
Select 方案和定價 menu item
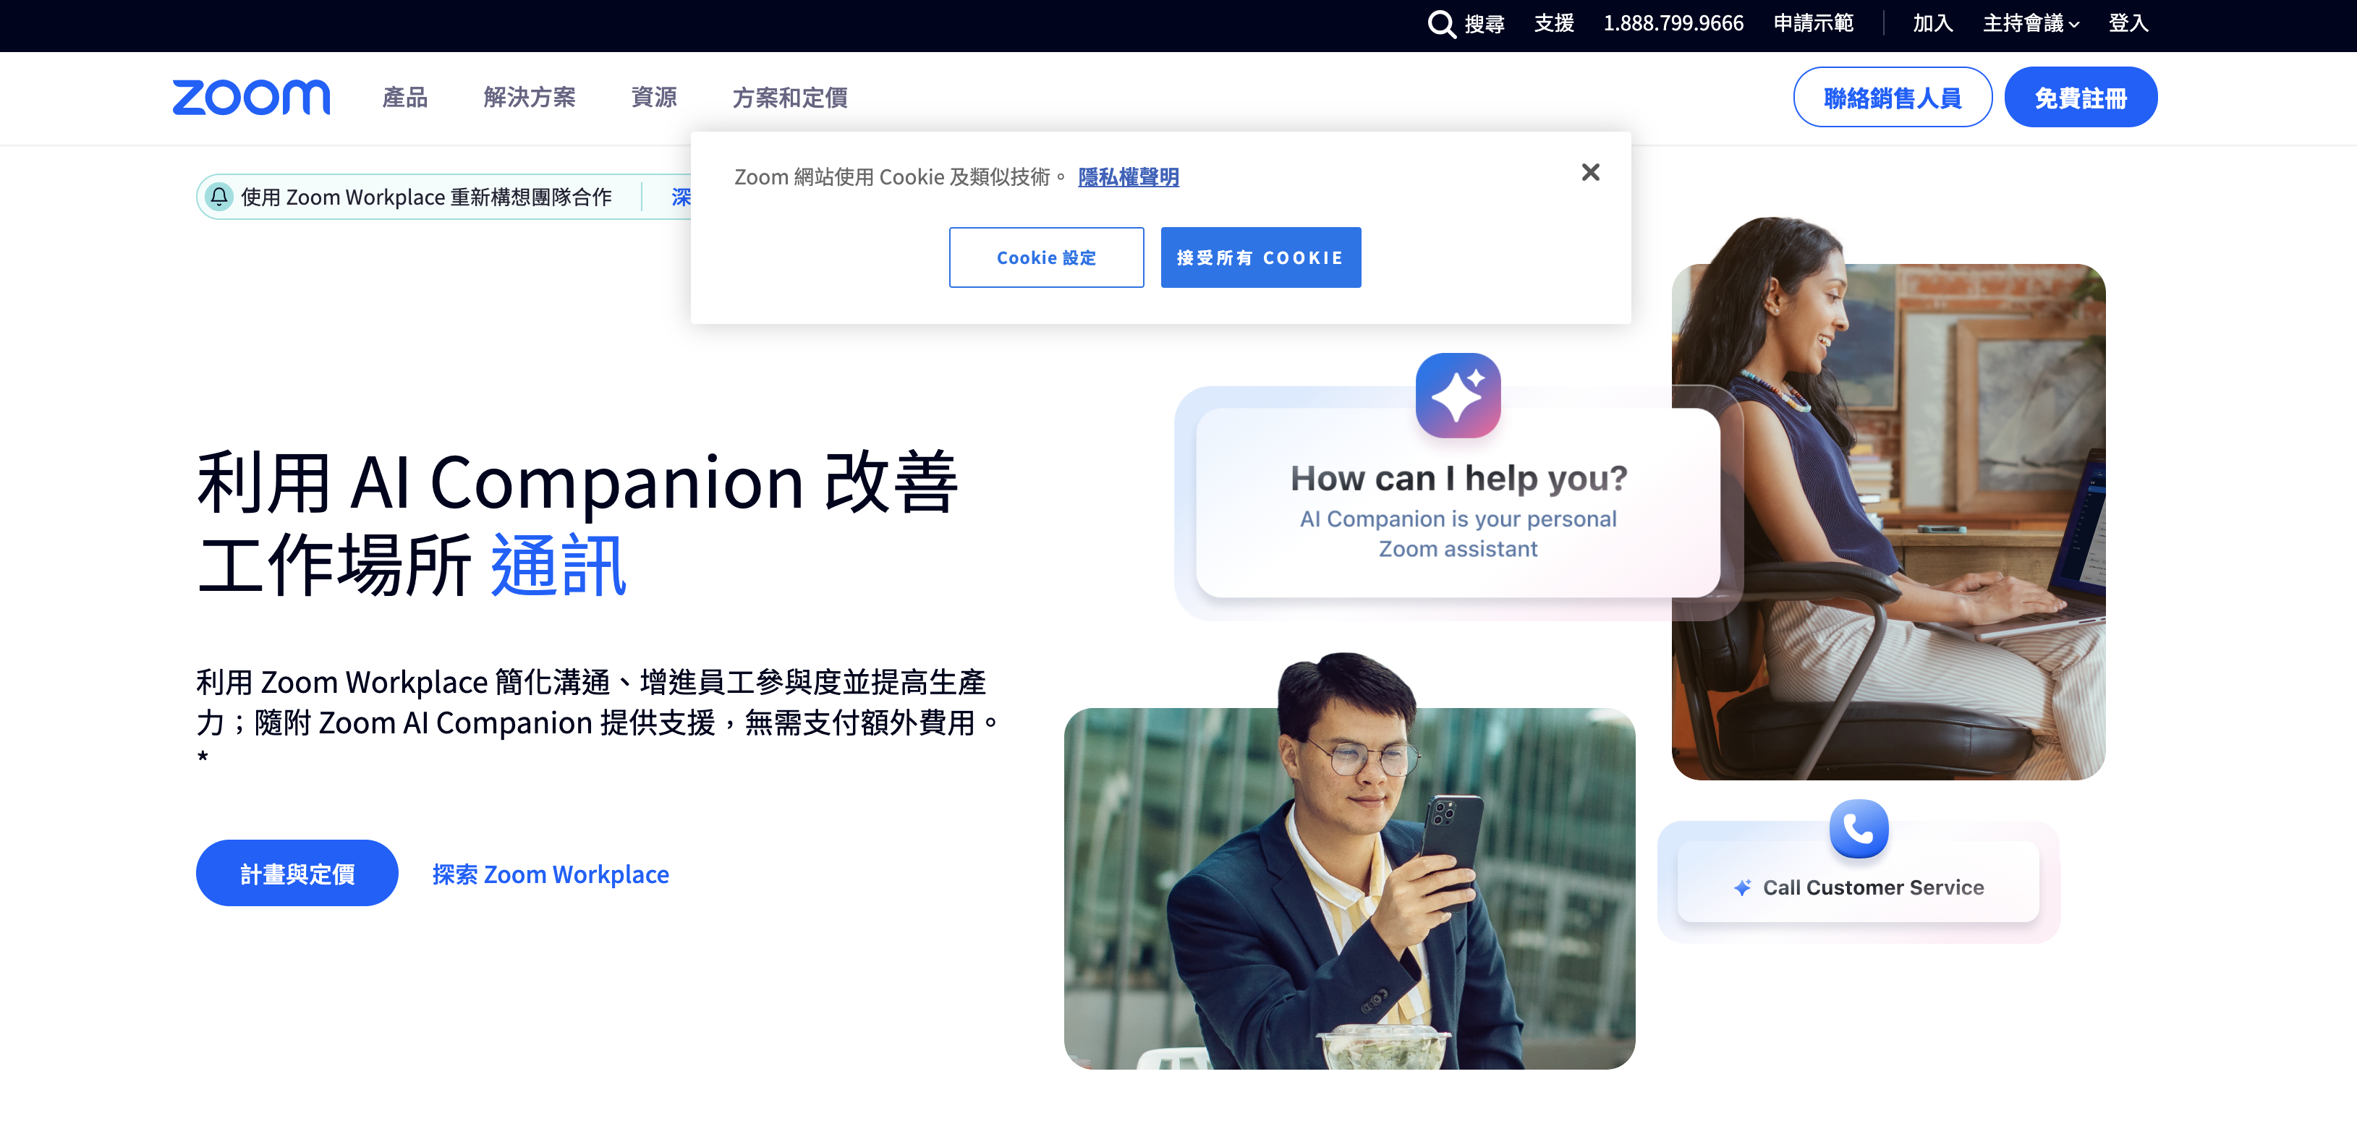coord(792,99)
